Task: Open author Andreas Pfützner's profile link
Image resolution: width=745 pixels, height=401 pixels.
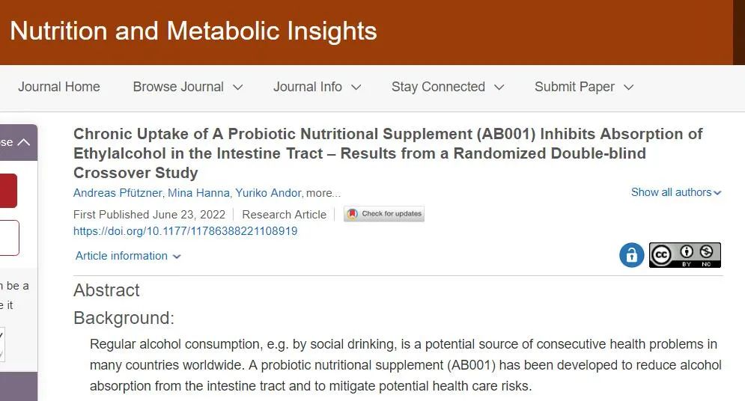Action: point(116,193)
